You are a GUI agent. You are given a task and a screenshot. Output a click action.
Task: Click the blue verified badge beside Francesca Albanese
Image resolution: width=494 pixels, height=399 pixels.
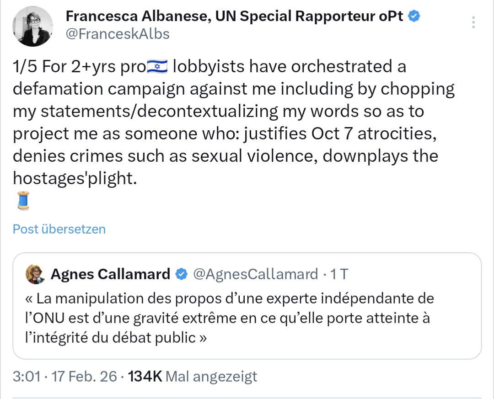click(x=414, y=16)
